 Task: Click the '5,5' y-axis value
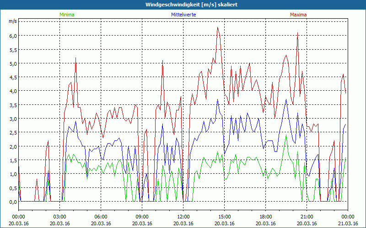pyautogui.click(x=13, y=50)
